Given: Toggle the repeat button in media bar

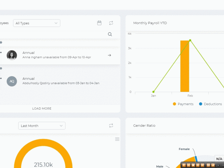Looking at the screenshot, I should (x=208, y=165).
